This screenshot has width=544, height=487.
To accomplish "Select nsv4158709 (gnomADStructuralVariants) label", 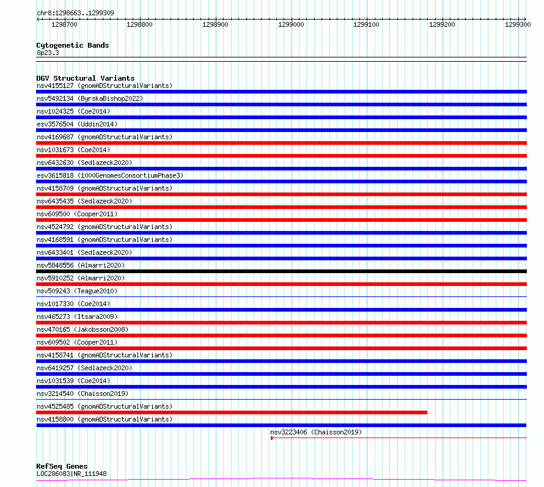I will [105, 188].
